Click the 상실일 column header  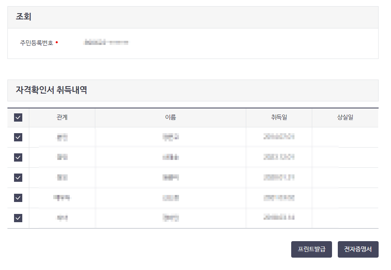pos(345,117)
